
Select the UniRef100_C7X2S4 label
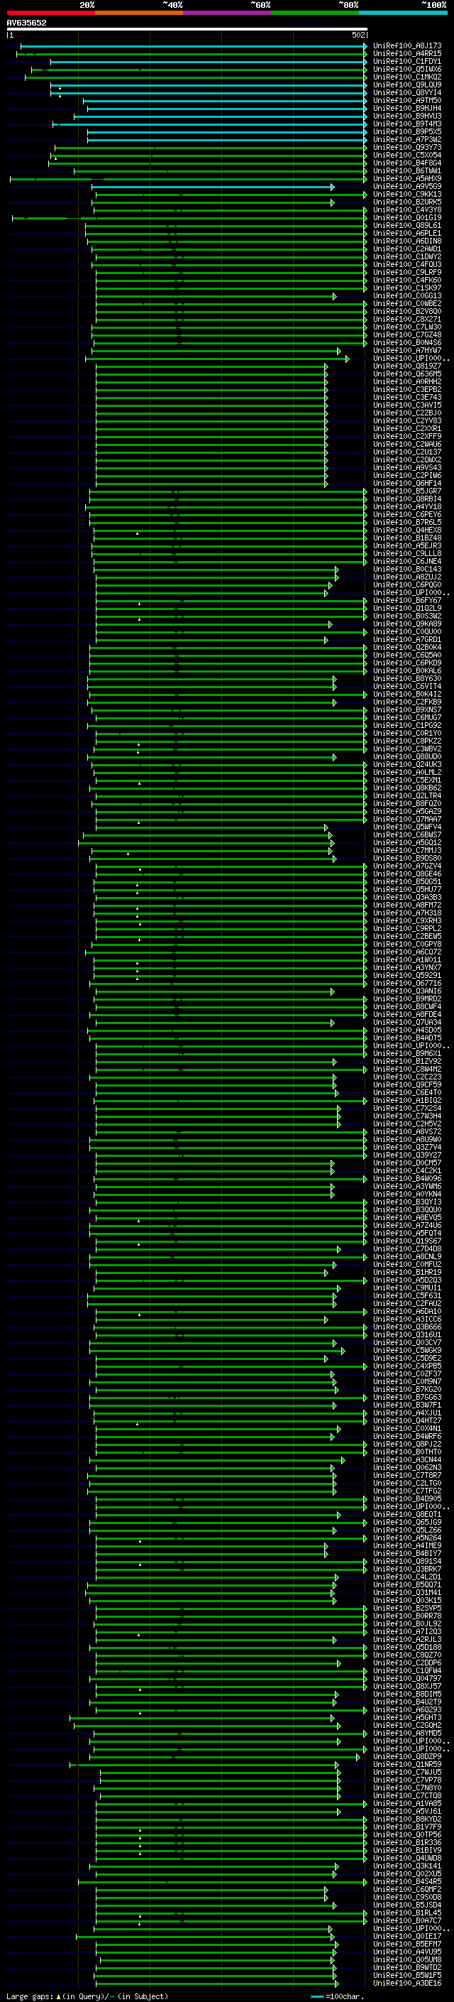[x=407, y=1109]
